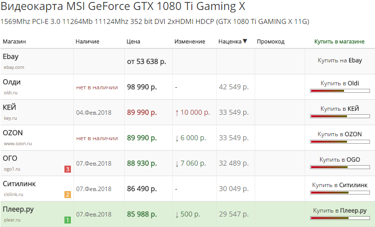The height and width of the screenshot is (227, 375).
Task: Open the ОГО store name
Action: click(10, 158)
